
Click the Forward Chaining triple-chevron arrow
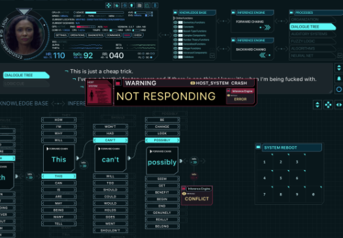pos(267,27)
